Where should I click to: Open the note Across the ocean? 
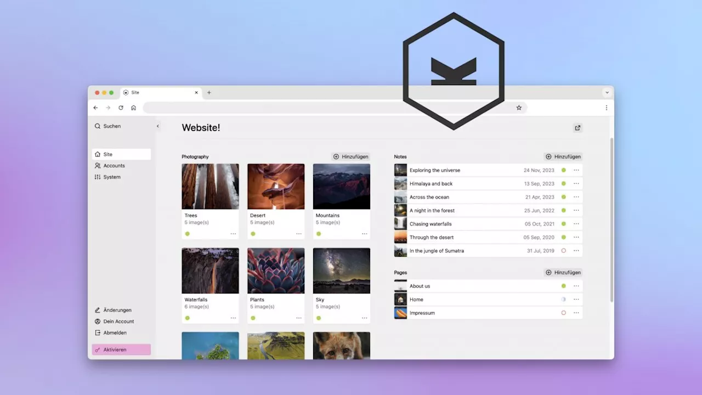click(488, 197)
